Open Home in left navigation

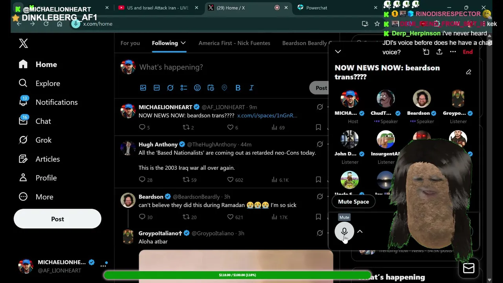(38, 64)
